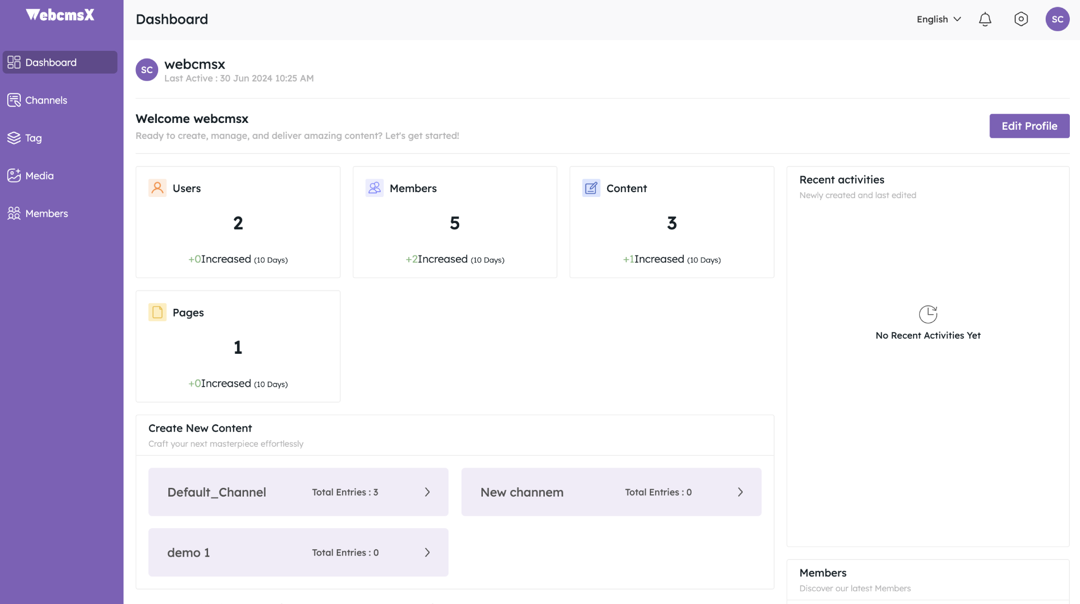Image resolution: width=1080 pixels, height=604 pixels.
Task: Open the English language dropdown
Action: (938, 19)
